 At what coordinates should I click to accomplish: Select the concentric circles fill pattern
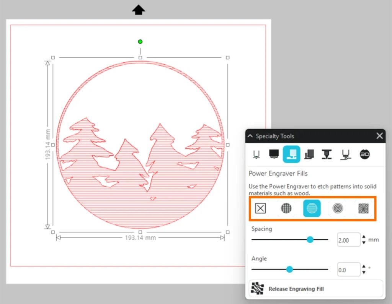tap(338, 208)
